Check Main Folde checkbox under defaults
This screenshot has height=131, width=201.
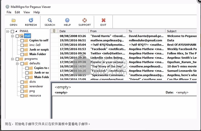click(x=27, y=77)
